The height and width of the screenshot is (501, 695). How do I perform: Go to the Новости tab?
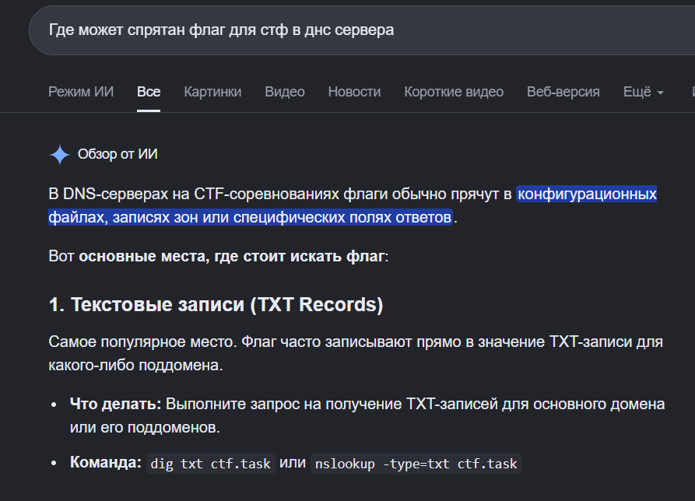click(354, 92)
